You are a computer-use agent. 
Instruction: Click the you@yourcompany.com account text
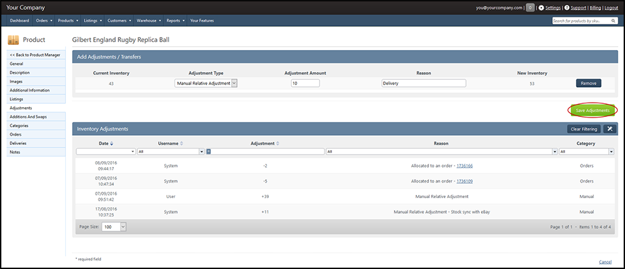(x=499, y=8)
